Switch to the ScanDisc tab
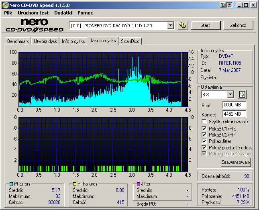Screen dimensions: 259x210 point(130,41)
